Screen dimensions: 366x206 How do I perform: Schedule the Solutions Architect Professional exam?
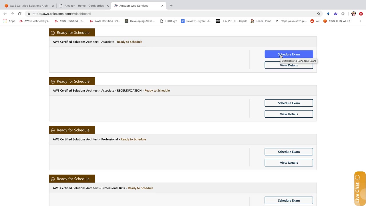click(289, 152)
